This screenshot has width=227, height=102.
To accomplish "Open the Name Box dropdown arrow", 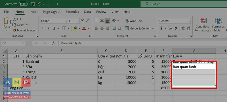I will click(x=23, y=43).
